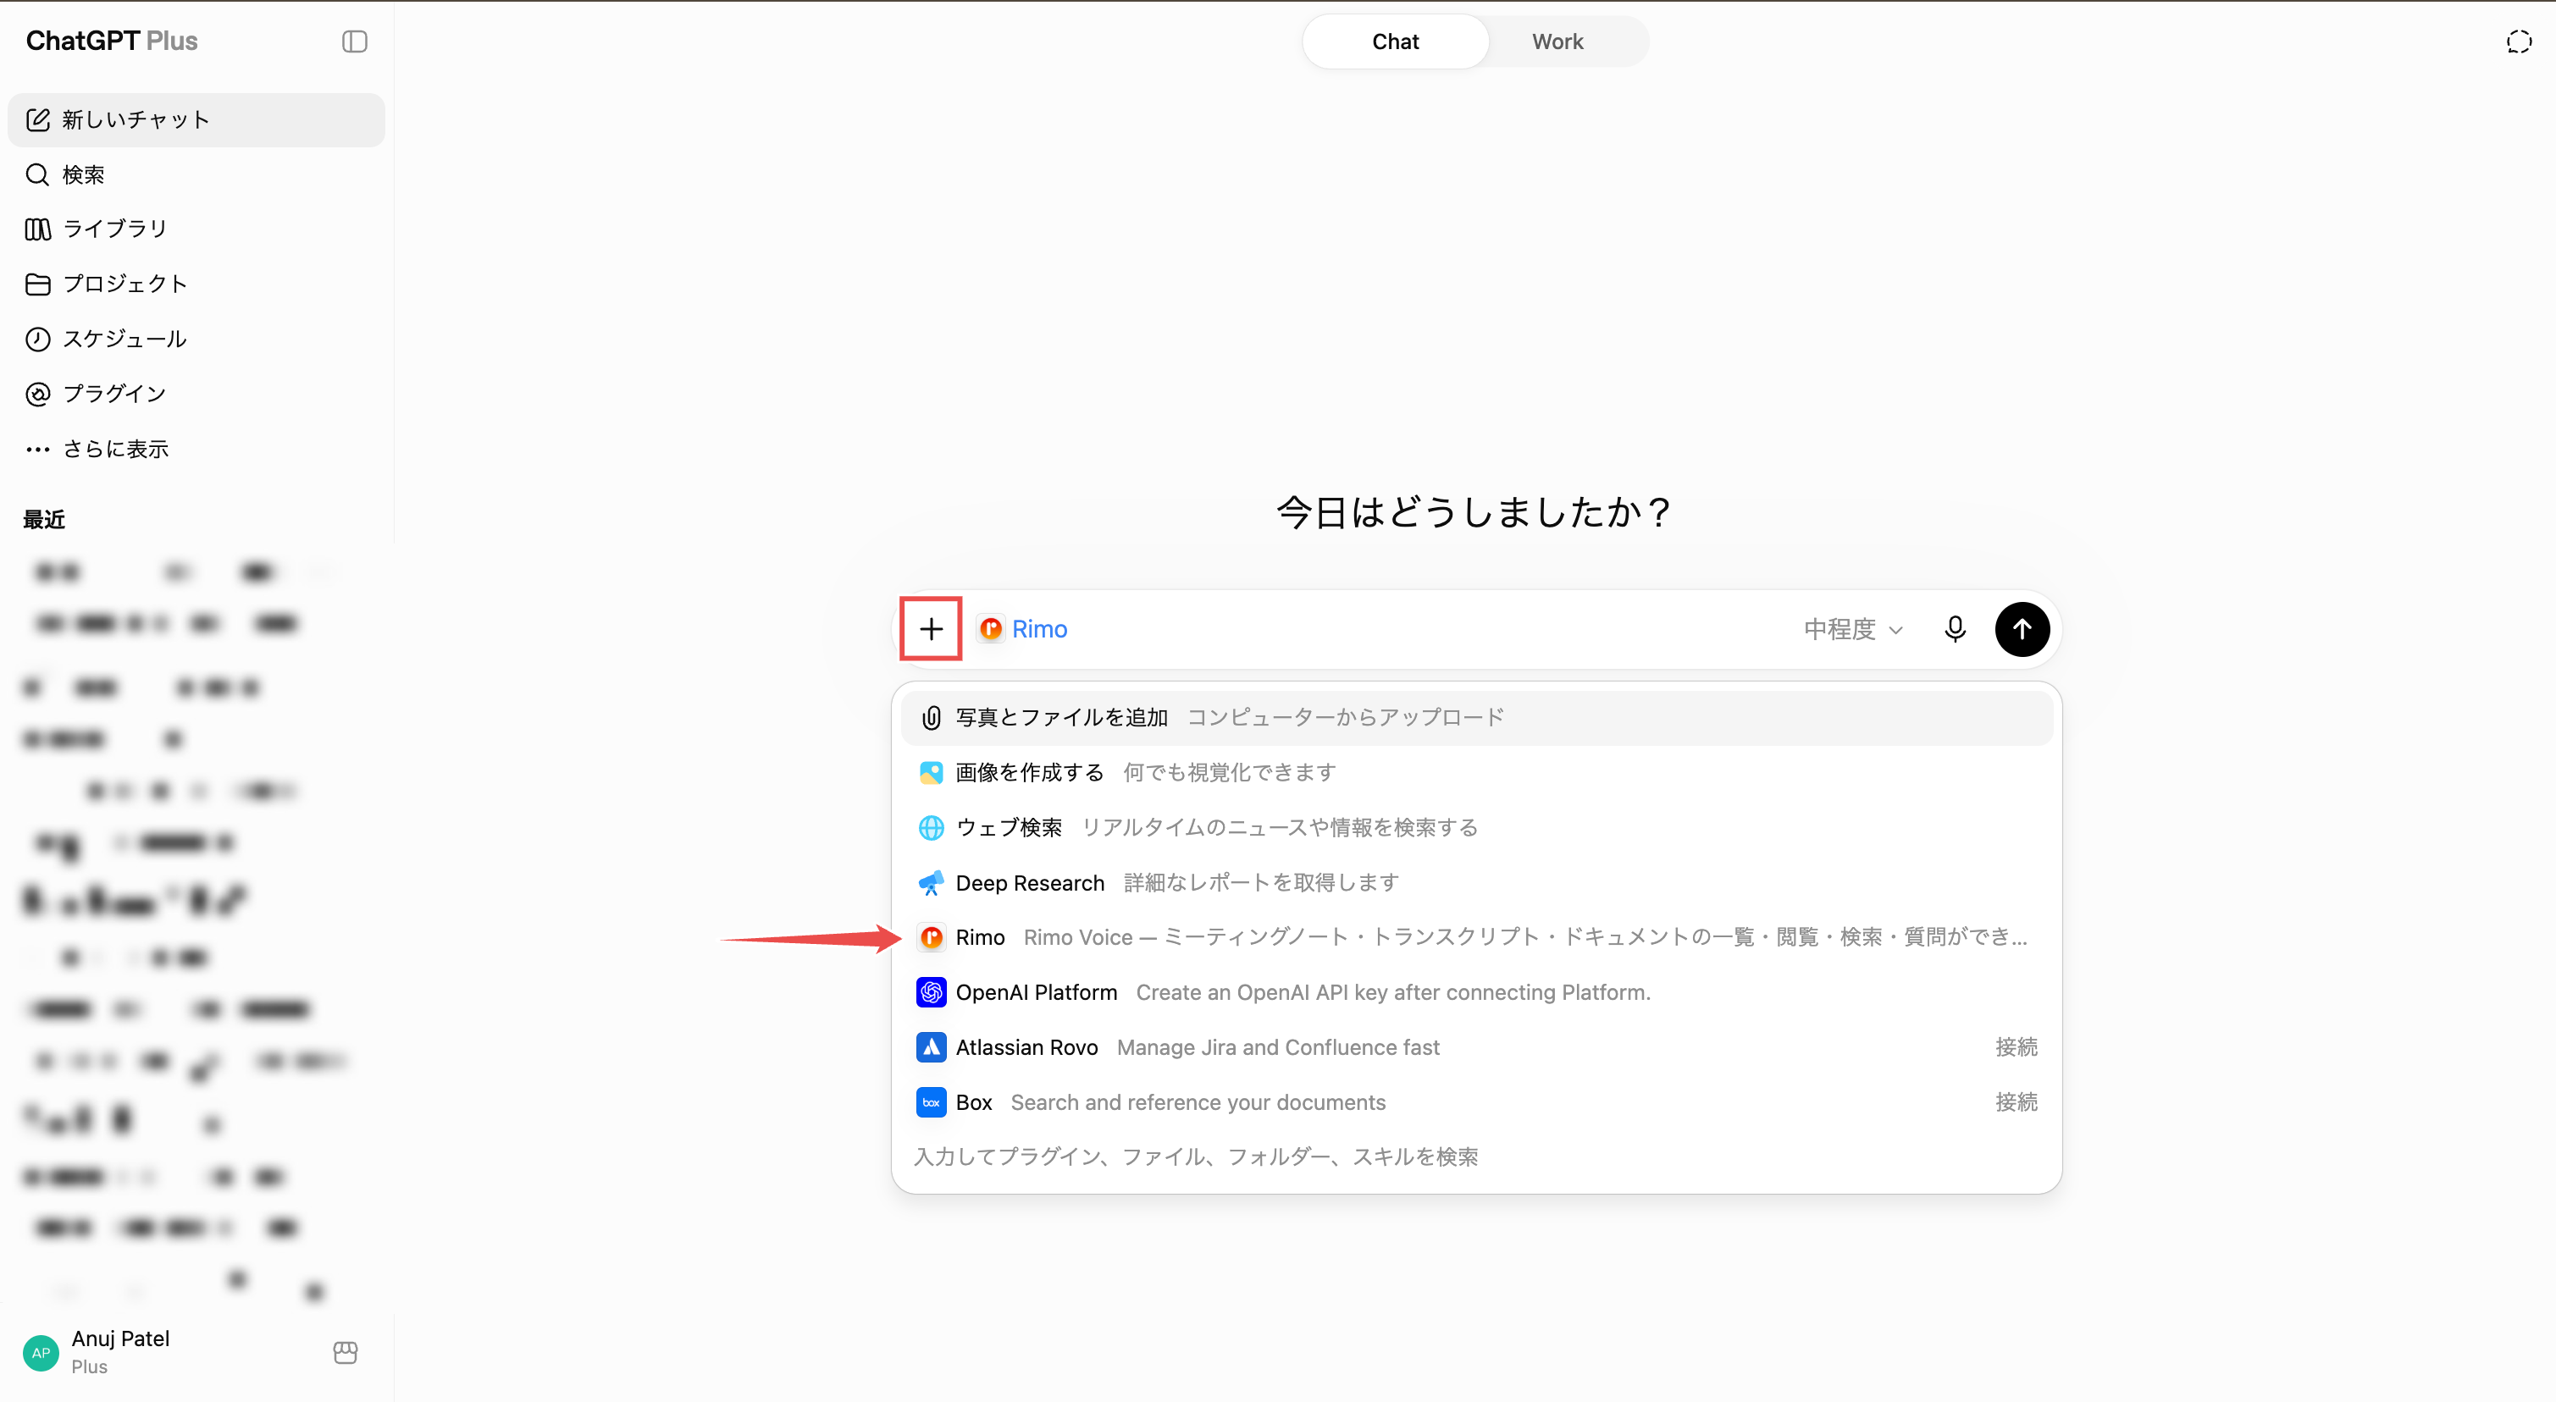Click the Deep Research telescope icon
2556x1402 pixels.
coord(931,883)
